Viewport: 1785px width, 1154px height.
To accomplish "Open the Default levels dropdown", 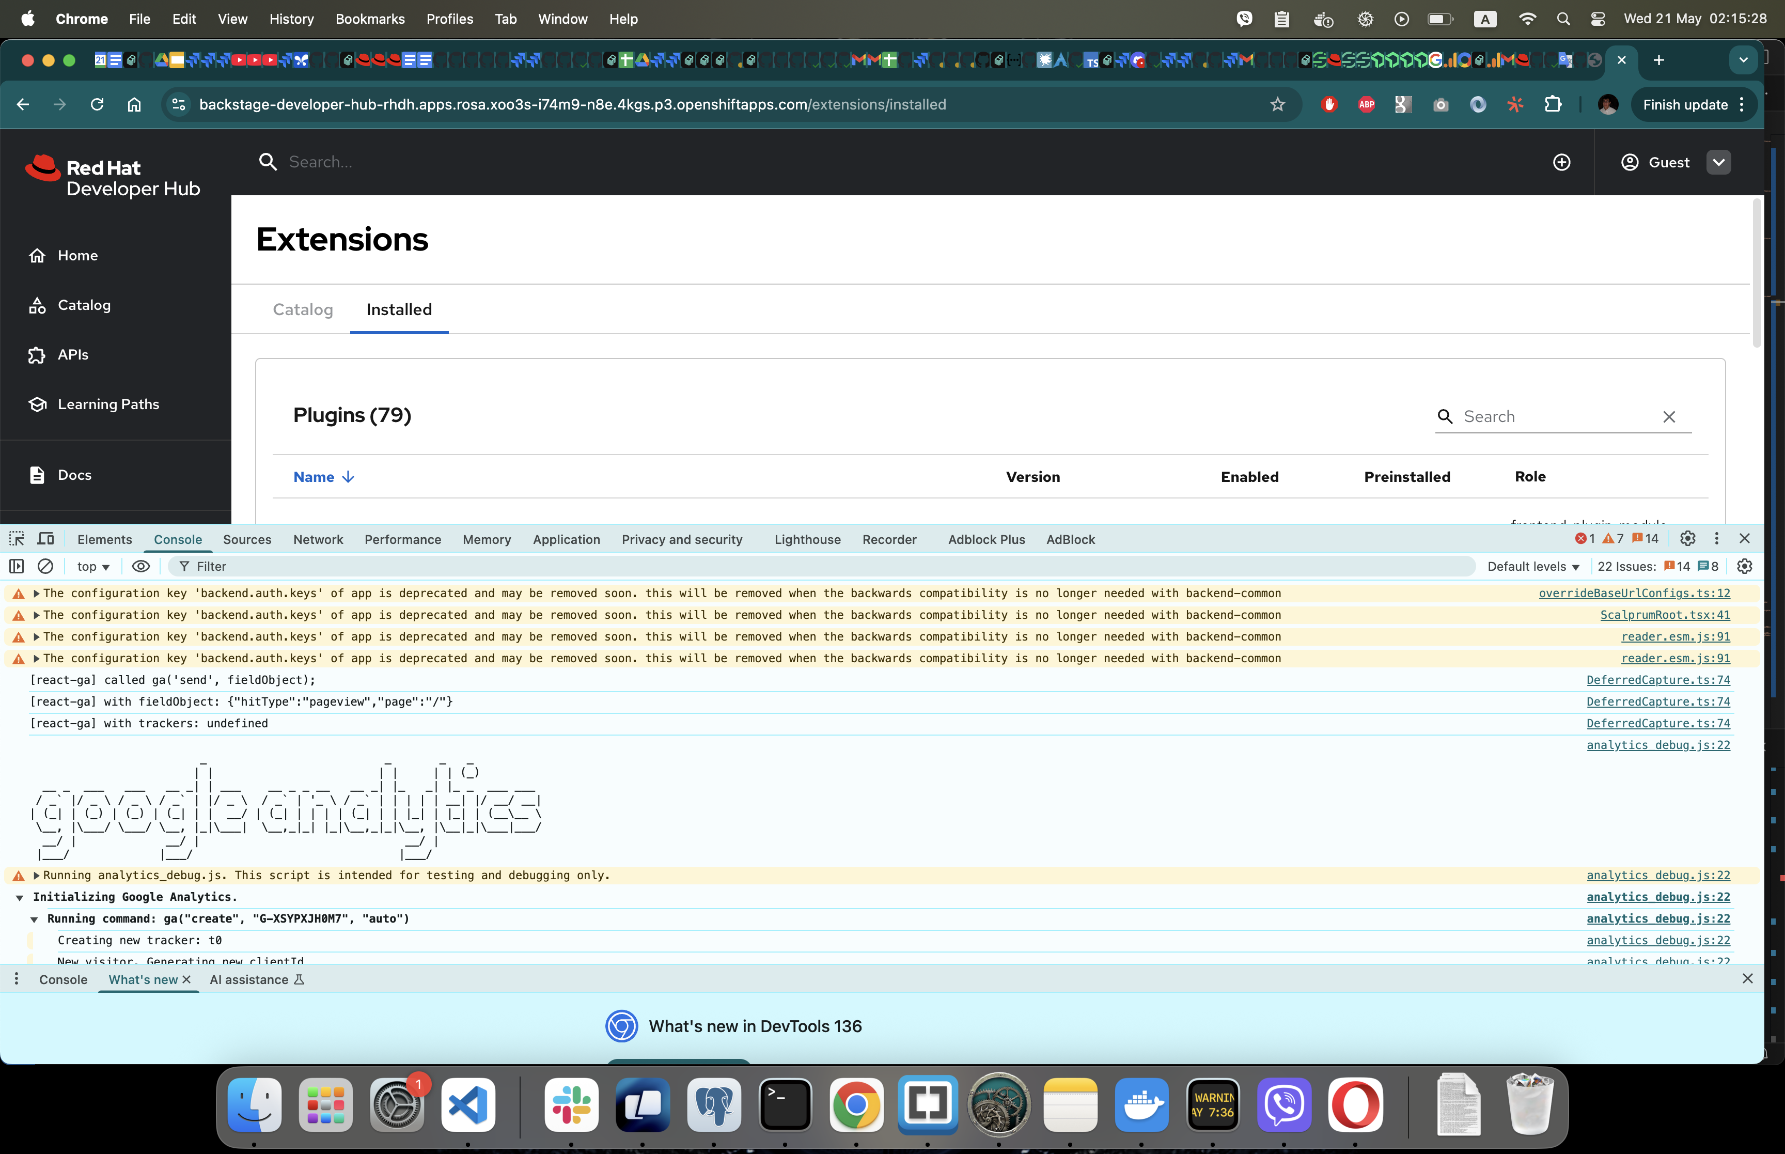I will 1532,567.
